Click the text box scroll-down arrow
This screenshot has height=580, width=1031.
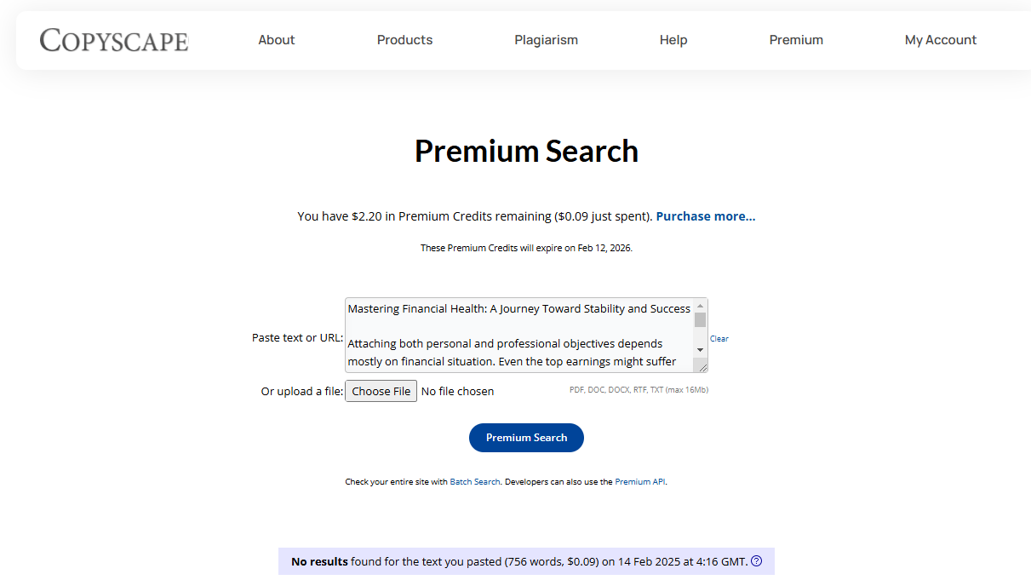(701, 350)
